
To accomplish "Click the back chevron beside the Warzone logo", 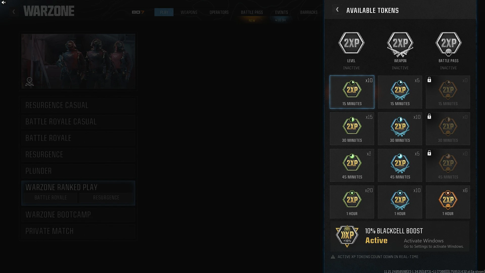I will coord(14,12).
